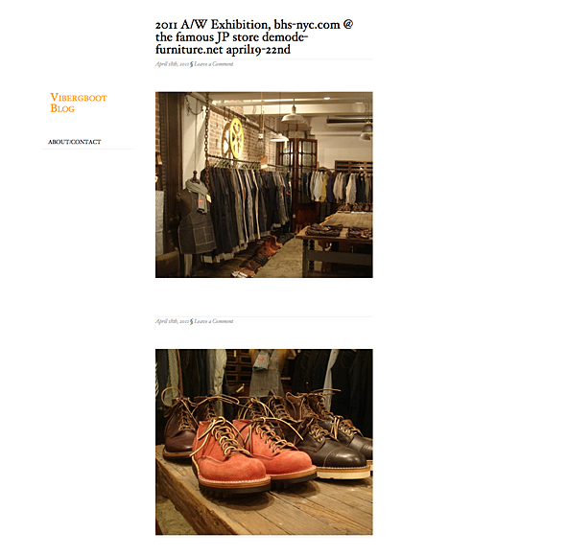Viewport: 567px width, 556px height.
Task: Open the About/Contact page
Action: (x=75, y=142)
